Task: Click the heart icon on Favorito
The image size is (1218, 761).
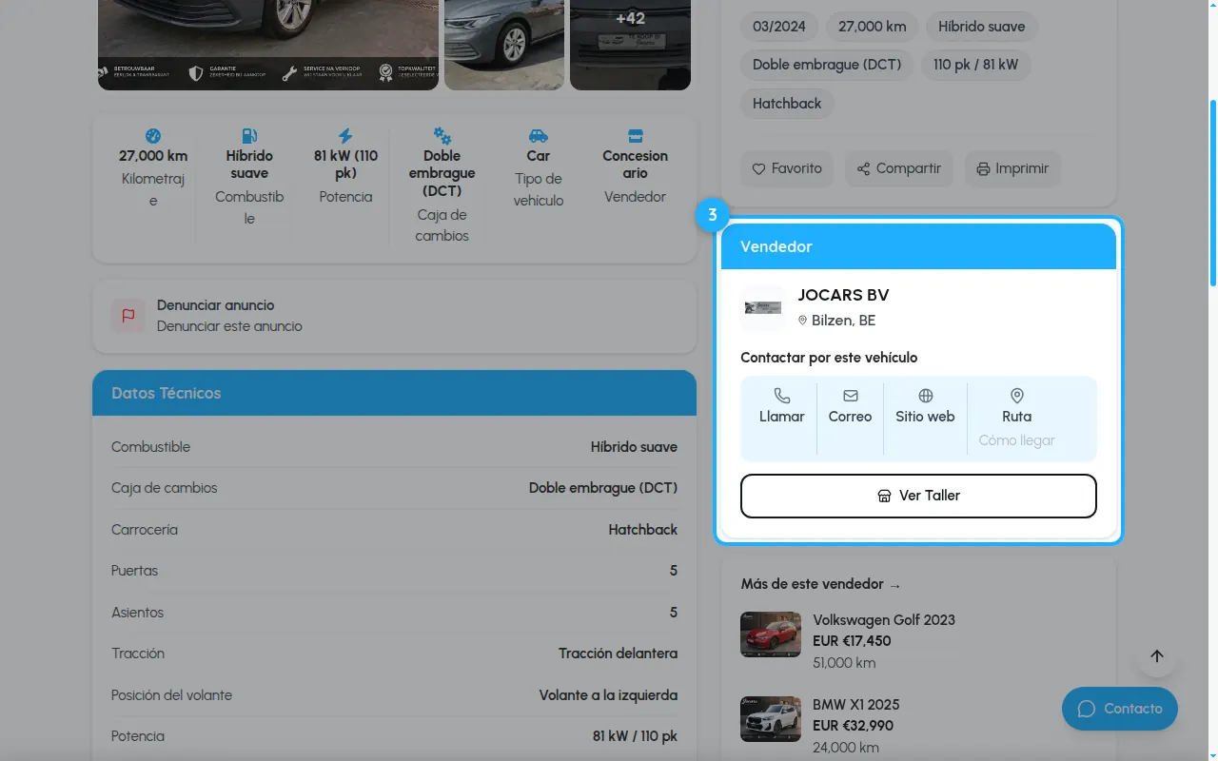Action: pos(758,168)
